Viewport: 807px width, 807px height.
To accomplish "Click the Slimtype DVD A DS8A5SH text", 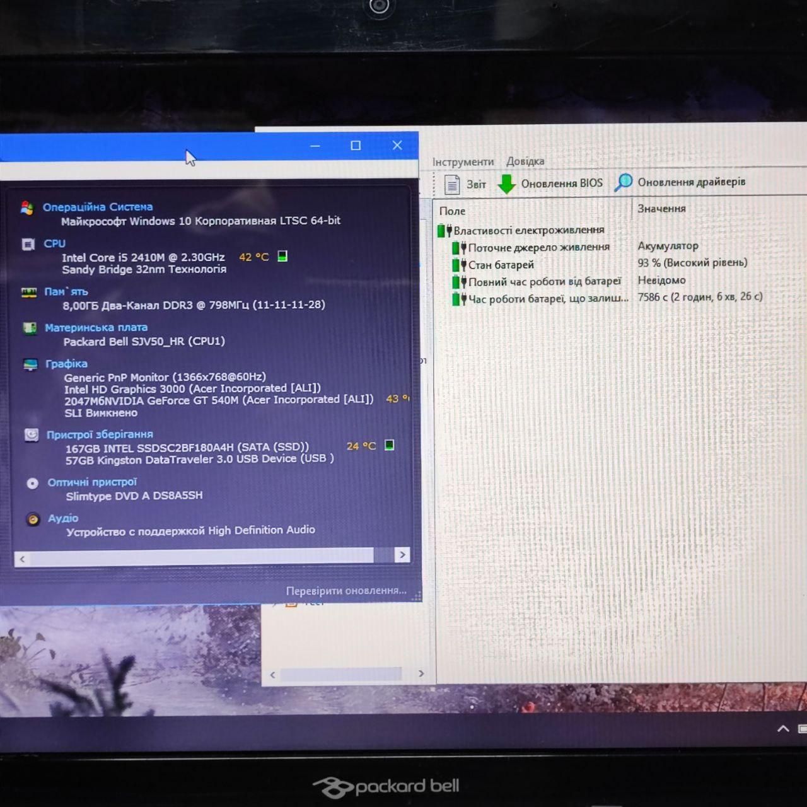I will 134,496.
